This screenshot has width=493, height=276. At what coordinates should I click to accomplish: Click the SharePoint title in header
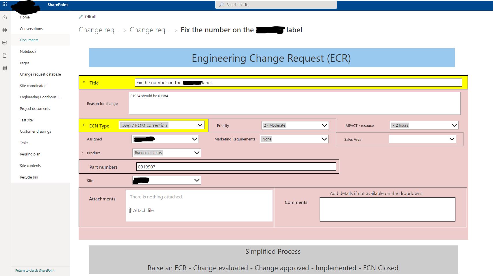[x=58, y=5]
